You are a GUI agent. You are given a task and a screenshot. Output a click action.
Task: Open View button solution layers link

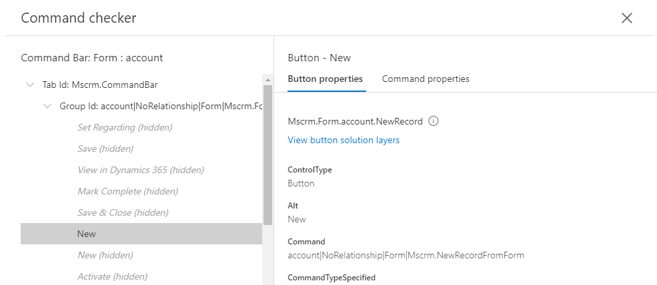click(344, 140)
